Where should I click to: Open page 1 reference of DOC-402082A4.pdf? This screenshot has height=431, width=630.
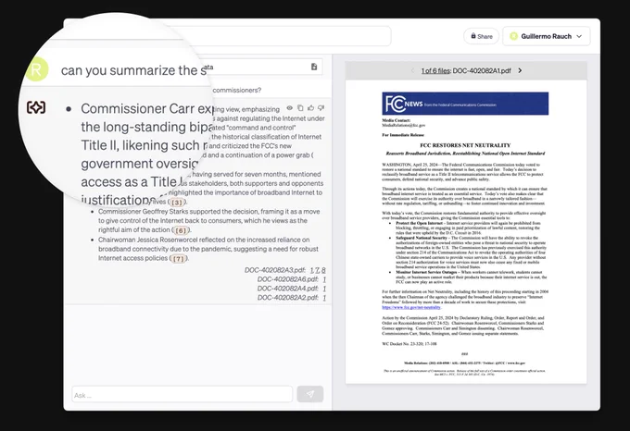tap(324, 289)
